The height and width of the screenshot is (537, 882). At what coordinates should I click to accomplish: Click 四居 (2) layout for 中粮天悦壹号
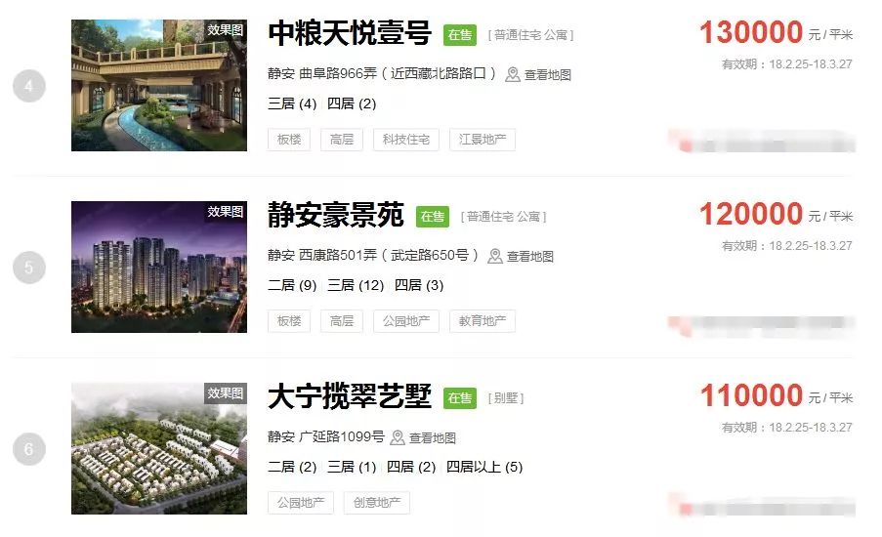pos(352,103)
